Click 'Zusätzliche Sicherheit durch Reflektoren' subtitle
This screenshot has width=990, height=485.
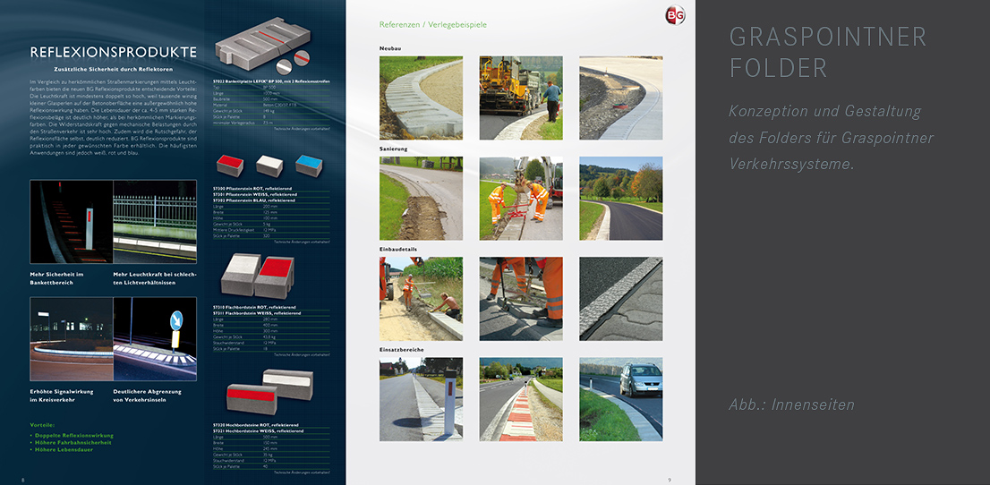pyautogui.click(x=114, y=69)
